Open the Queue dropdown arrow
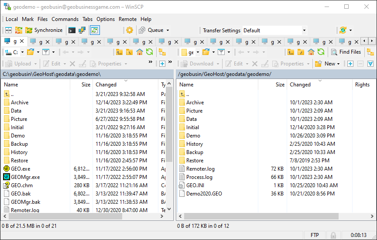Viewport: 377px width, 240px height. tap(168, 31)
